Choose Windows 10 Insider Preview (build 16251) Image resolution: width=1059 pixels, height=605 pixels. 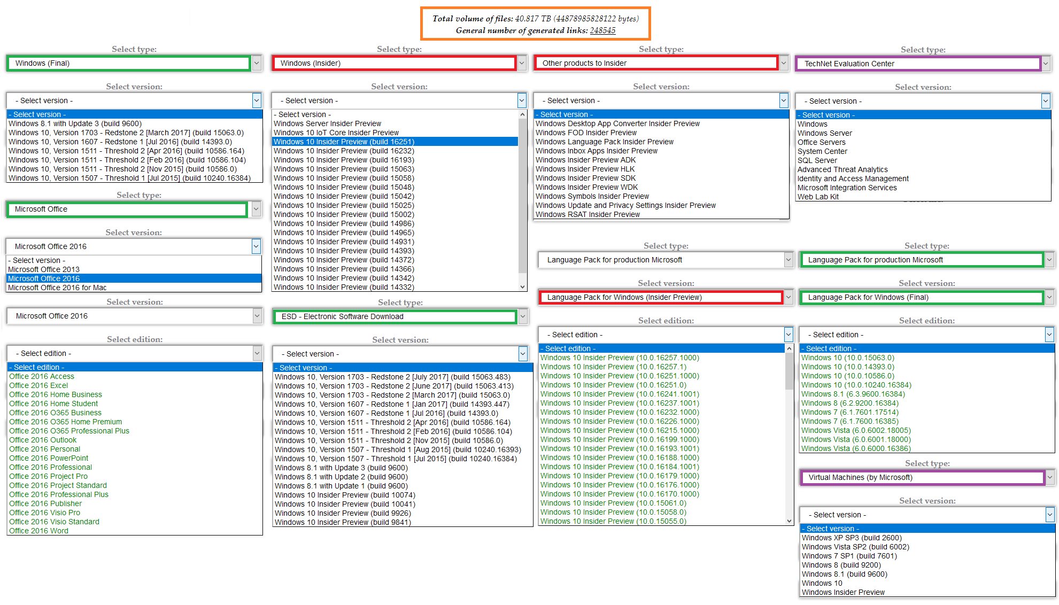click(395, 142)
